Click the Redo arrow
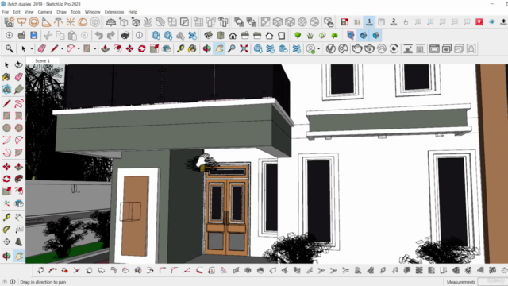 (111, 35)
